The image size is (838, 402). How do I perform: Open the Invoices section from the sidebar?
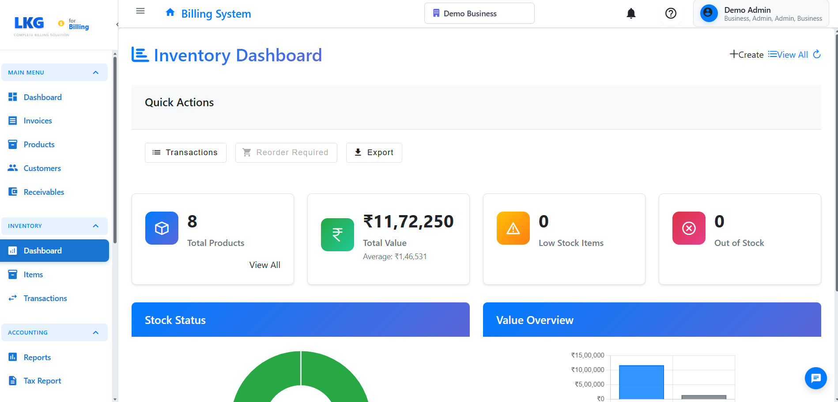(38, 120)
